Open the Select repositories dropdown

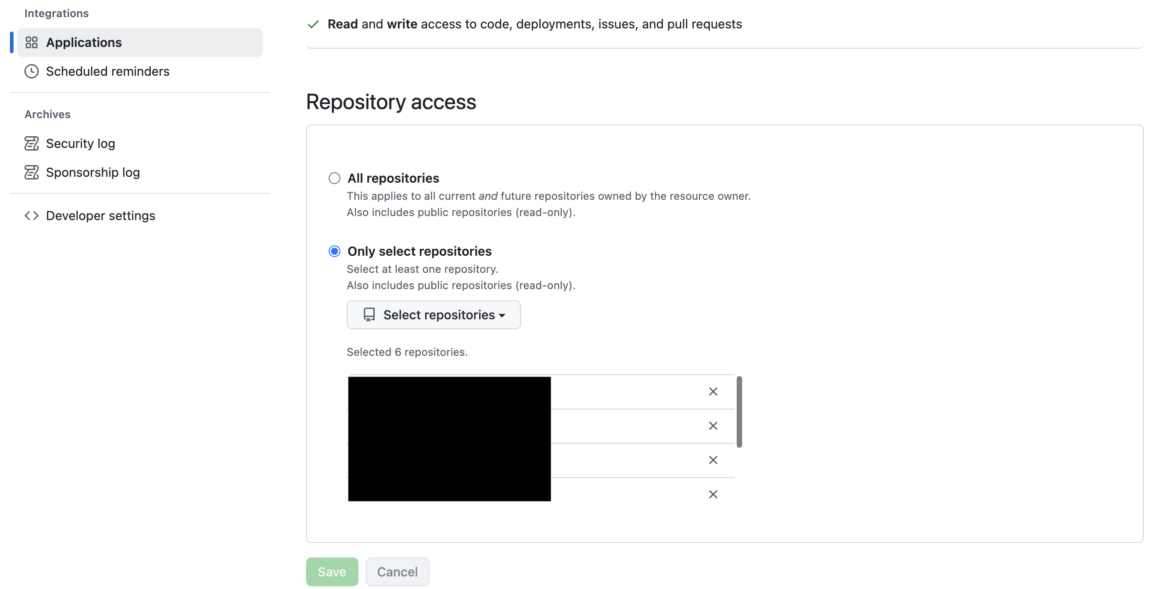433,315
